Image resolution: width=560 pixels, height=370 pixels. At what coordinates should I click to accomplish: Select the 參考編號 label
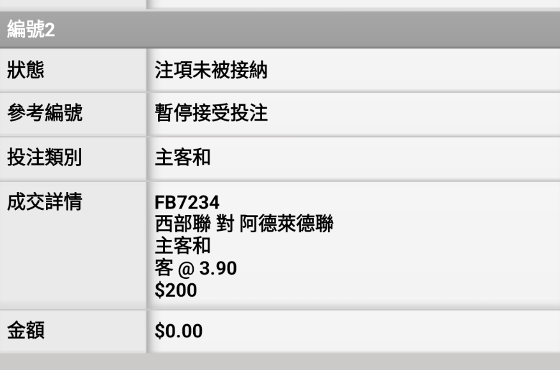tap(45, 113)
